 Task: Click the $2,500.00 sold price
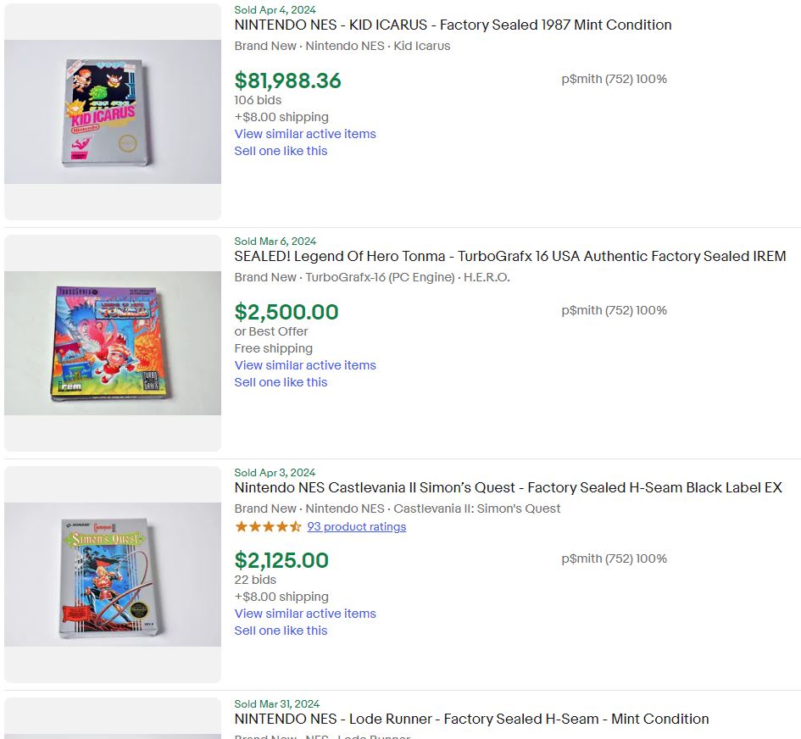click(x=286, y=312)
